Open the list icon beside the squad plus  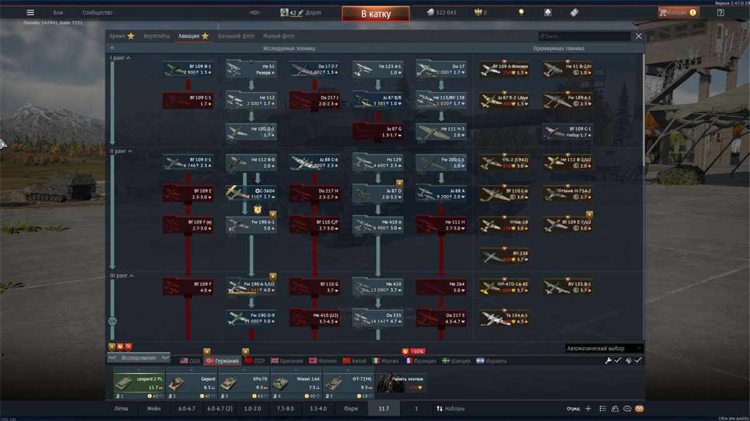click(602, 409)
